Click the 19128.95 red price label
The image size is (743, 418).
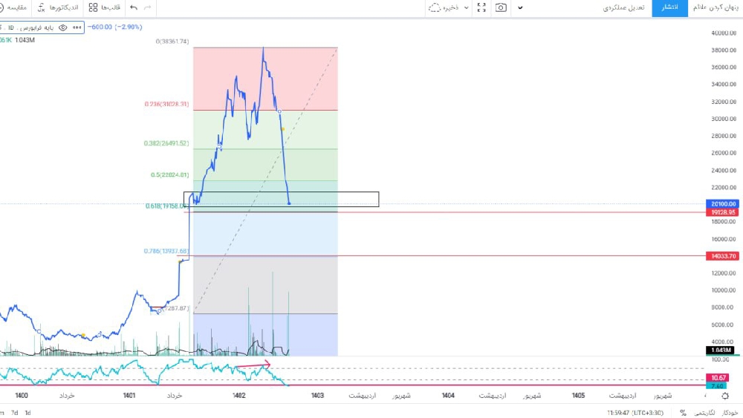pyautogui.click(x=723, y=212)
